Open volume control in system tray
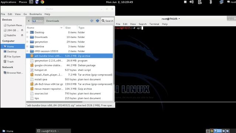The width and height of the screenshot is (236, 133). (191, 2)
